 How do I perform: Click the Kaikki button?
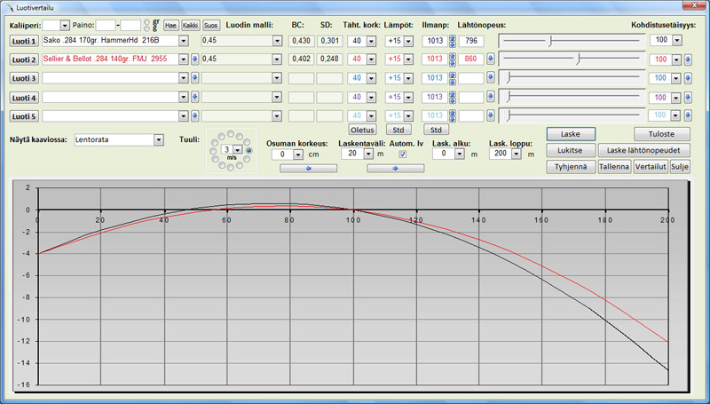click(190, 26)
